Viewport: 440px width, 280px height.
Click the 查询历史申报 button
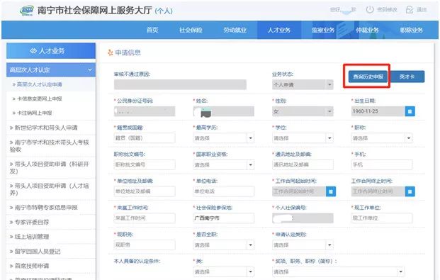point(368,77)
